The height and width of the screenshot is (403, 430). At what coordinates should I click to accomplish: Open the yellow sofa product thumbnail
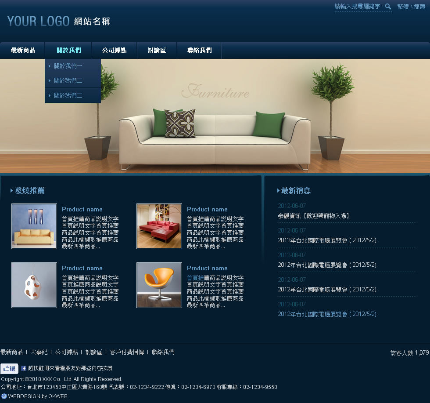pyautogui.click(x=34, y=226)
